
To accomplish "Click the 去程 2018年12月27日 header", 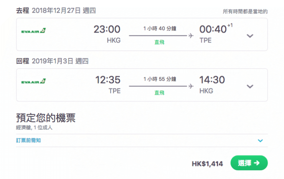I will tap(56, 10).
